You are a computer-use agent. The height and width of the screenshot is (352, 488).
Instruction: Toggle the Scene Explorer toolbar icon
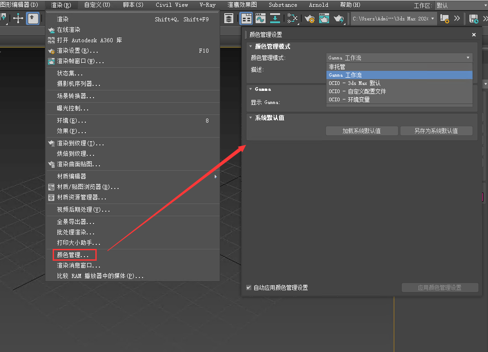(246, 19)
